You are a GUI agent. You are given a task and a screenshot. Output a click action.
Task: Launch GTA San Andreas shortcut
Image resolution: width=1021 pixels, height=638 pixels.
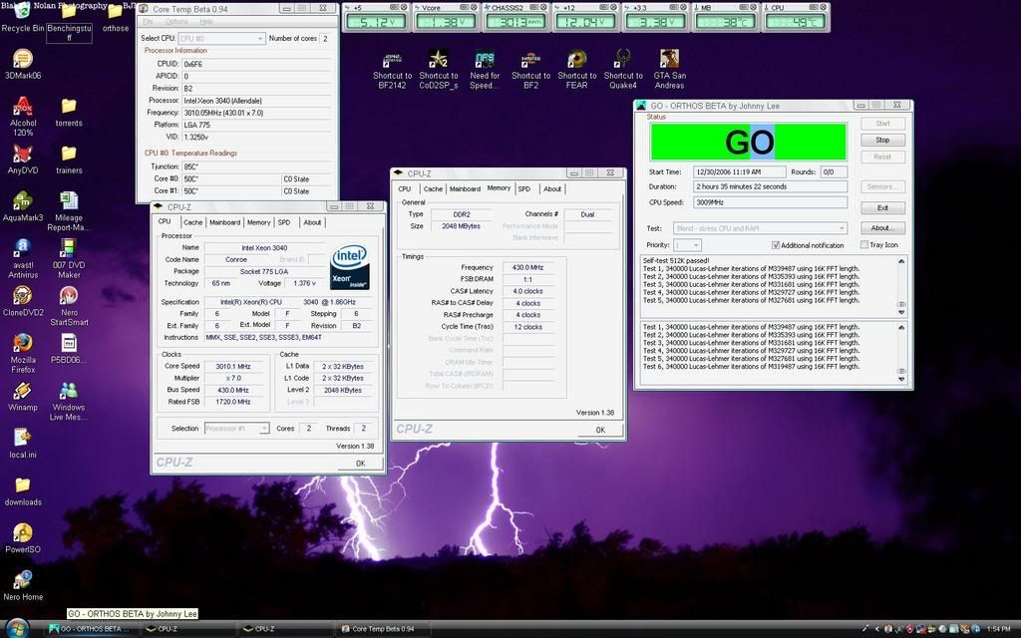[x=669, y=70]
